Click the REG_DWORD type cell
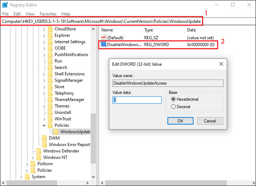 point(156,44)
